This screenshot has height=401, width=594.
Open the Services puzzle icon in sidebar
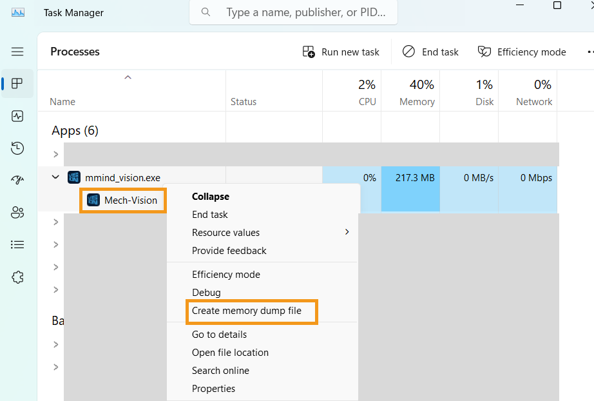[17, 277]
